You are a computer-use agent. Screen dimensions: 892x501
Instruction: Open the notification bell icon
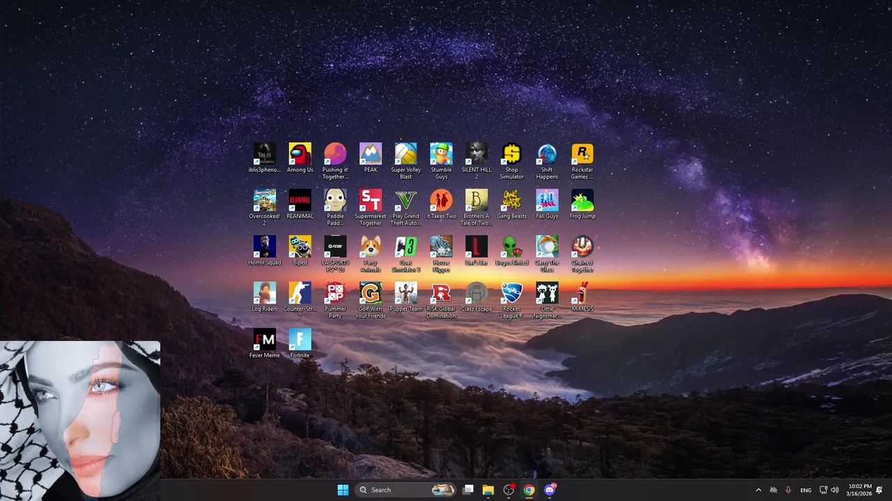point(879,490)
